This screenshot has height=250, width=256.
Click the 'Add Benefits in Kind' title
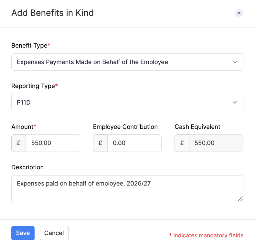(x=52, y=13)
